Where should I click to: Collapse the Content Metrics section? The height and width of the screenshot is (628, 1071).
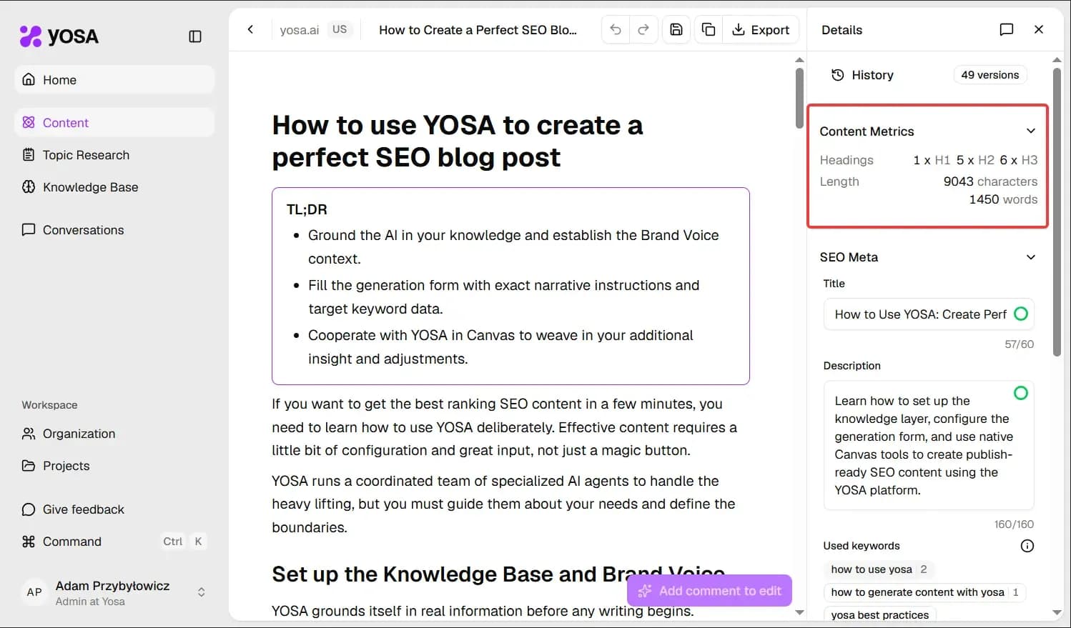[x=1031, y=131]
